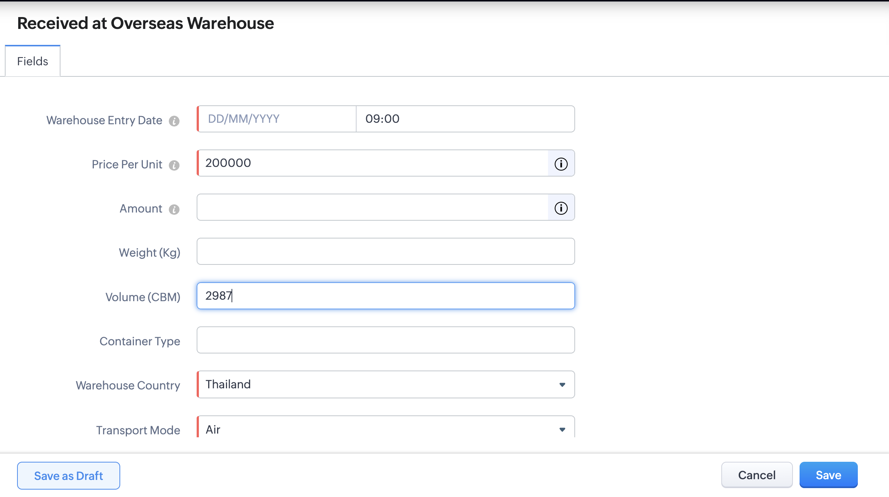Click the Cancel button
The height and width of the screenshot is (497, 889).
tap(757, 475)
